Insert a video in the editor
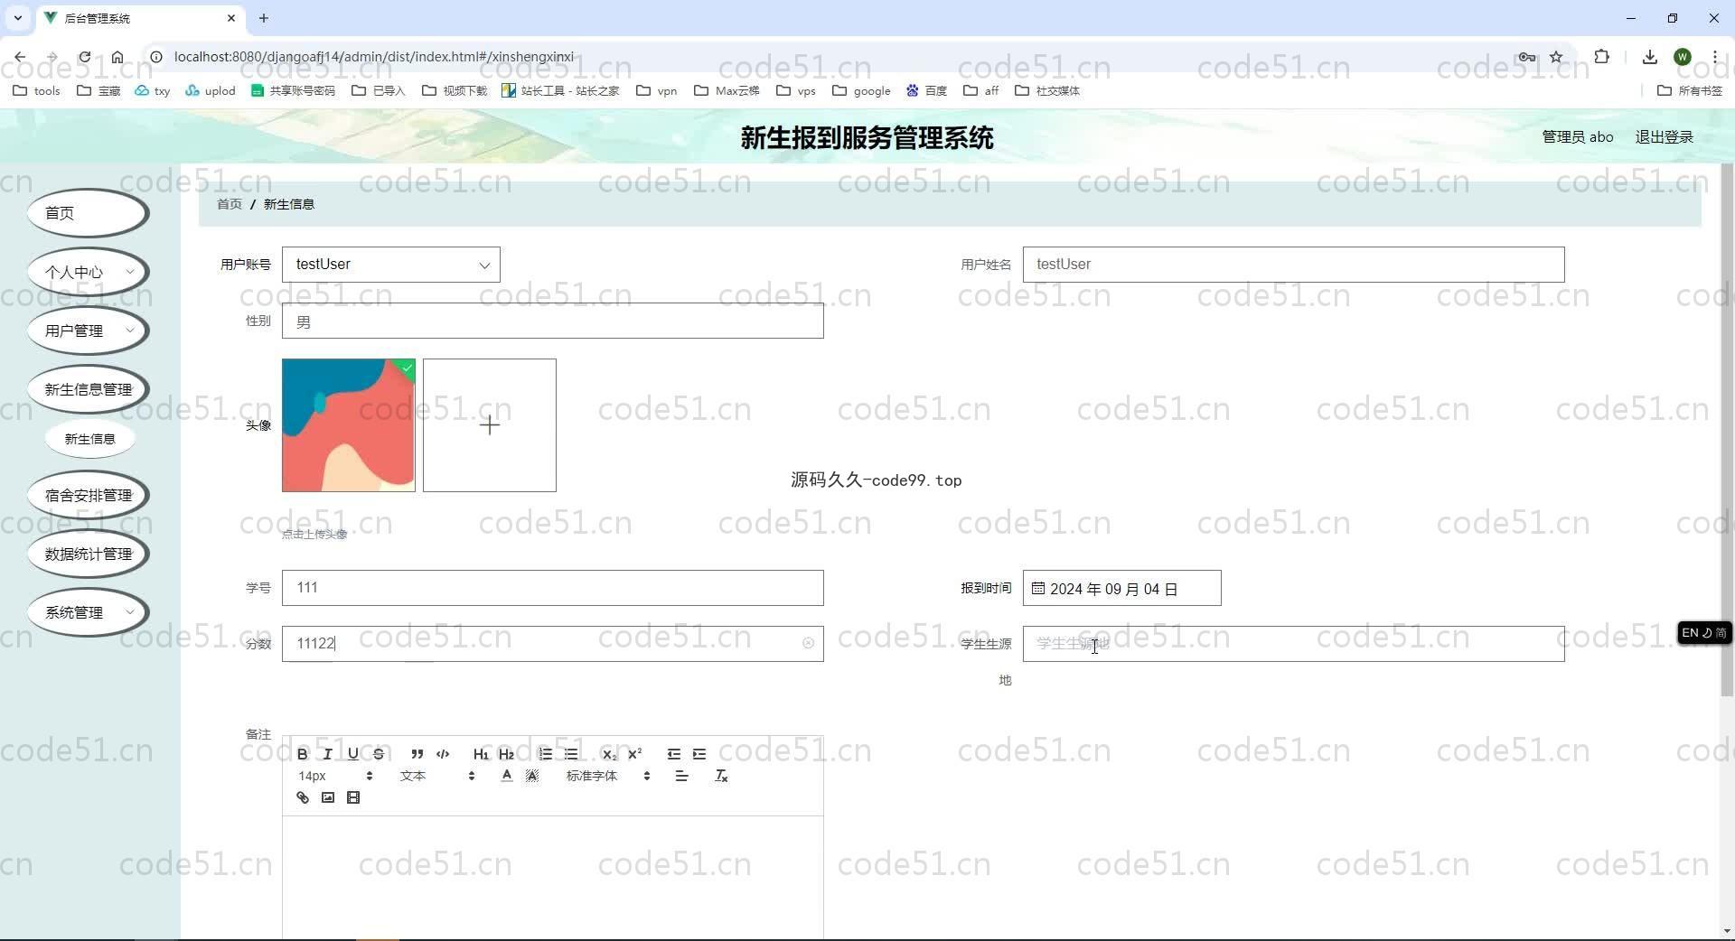This screenshot has width=1735, height=941. click(x=353, y=797)
